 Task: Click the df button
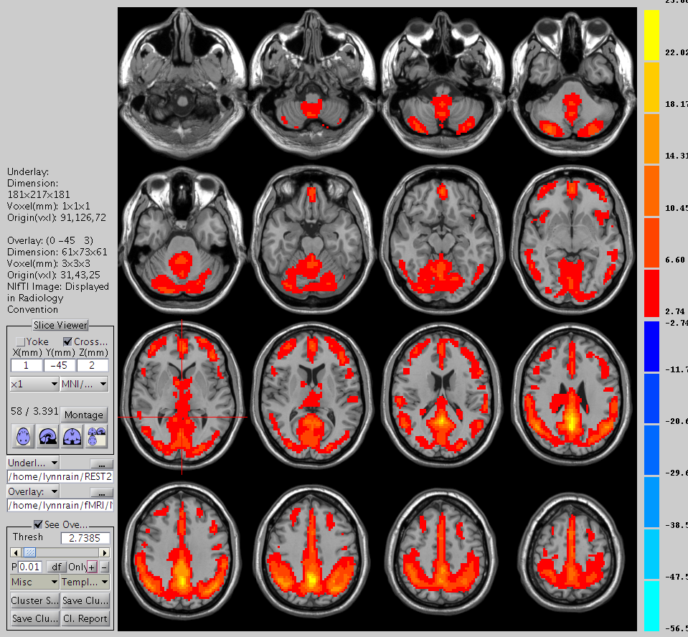[x=56, y=567]
